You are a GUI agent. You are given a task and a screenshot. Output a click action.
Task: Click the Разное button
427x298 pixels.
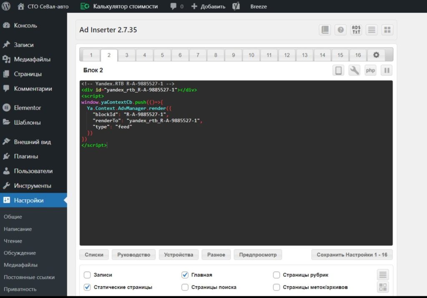coord(216,255)
